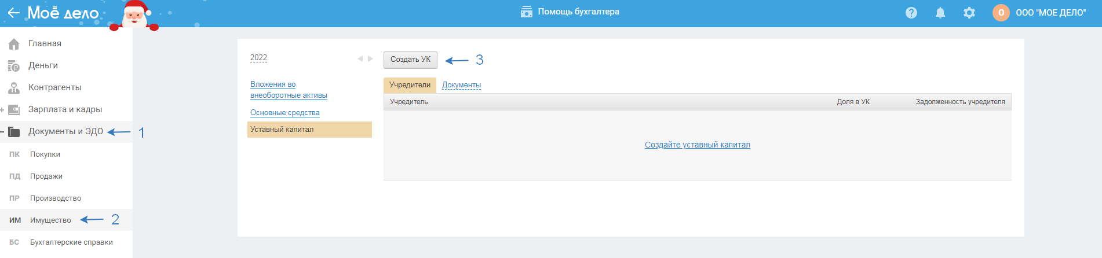Screen dimensions: 1102x258
Task: Click the Документы и ЭДО folder icon
Action: point(14,132)
